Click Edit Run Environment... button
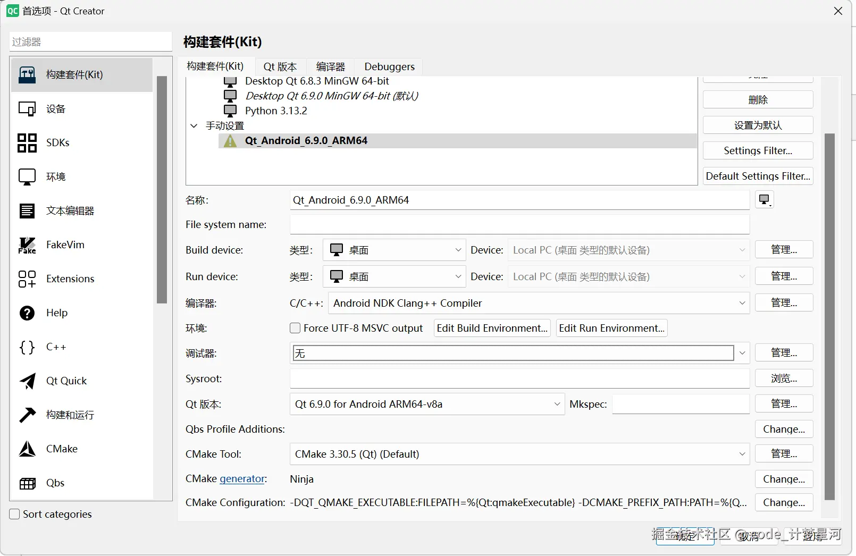Image resolution: width=856 pixels, height=556 pixels. coord(612,328)
